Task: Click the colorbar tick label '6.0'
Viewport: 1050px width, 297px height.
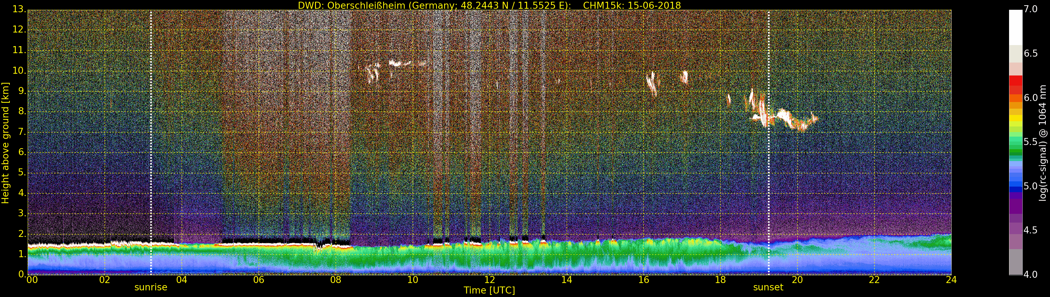Action: [1030, 97]
